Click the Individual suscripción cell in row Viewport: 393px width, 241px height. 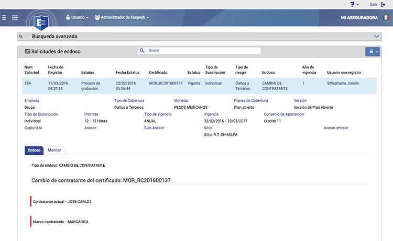[213, 83]
